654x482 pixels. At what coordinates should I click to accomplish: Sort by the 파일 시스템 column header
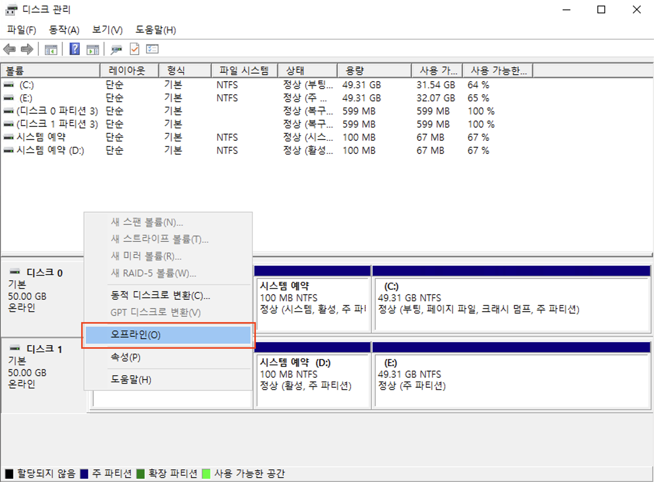[x=245, y=71]
